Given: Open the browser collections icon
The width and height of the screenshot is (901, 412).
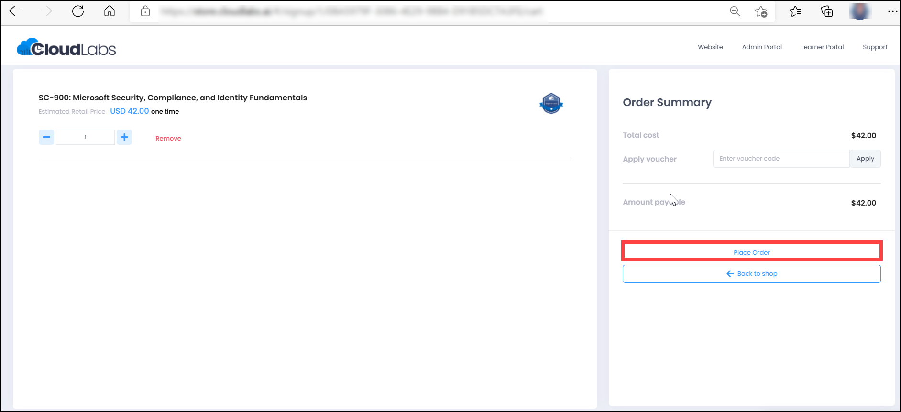Looking at the screenshot, I should (x=827, y=11).
